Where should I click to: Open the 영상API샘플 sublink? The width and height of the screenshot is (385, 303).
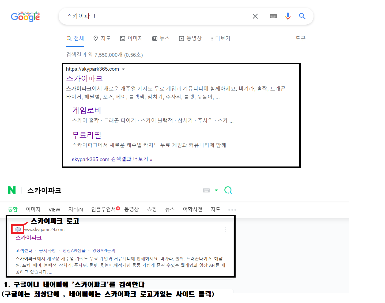[x=74, y=251]
